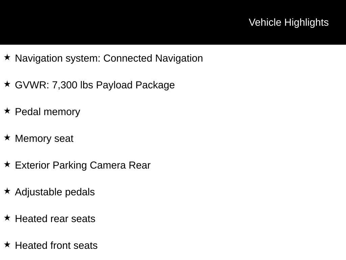The width and height of the screenshot is (346, 260).
Task: Select the star before Pedal memory
Action: point(7,111)
